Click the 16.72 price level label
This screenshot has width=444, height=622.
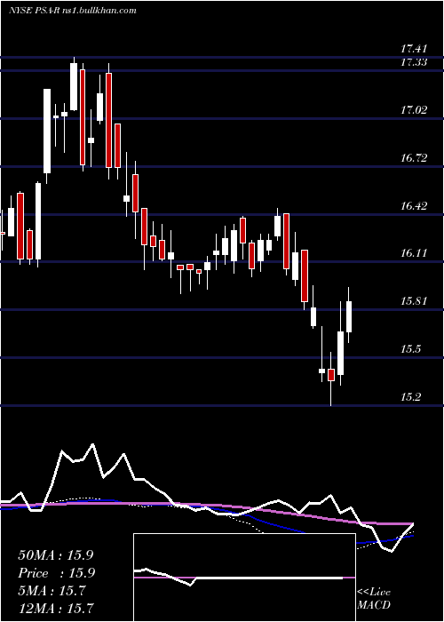414,158
